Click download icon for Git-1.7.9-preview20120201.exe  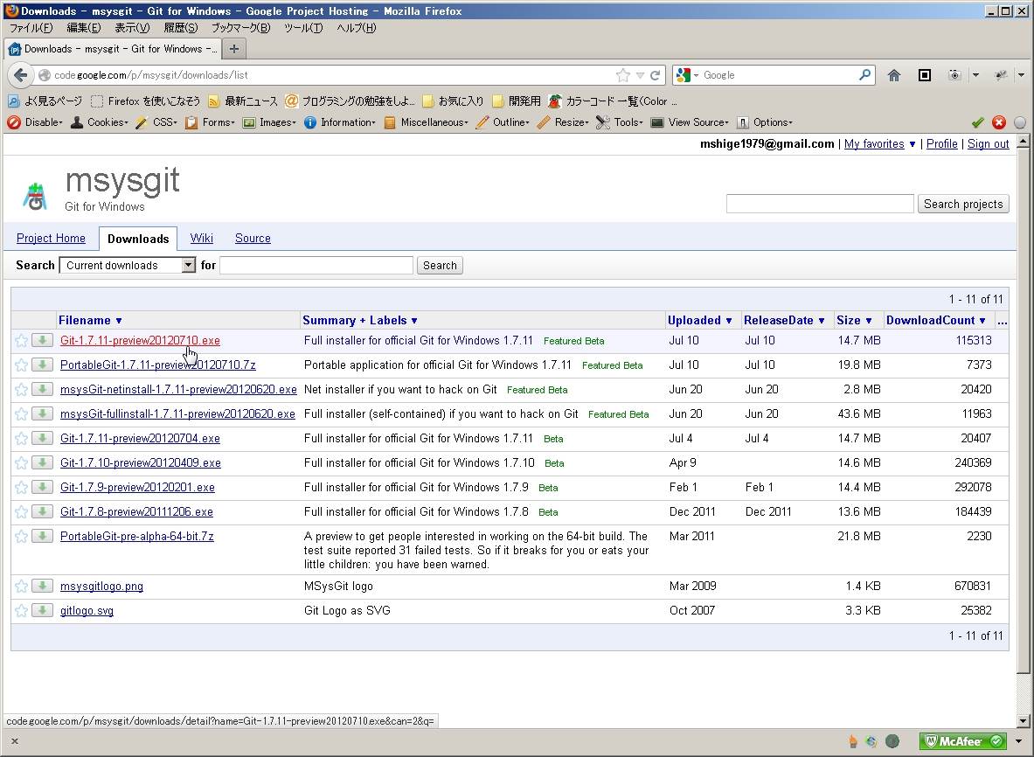(x=42, y=487)
